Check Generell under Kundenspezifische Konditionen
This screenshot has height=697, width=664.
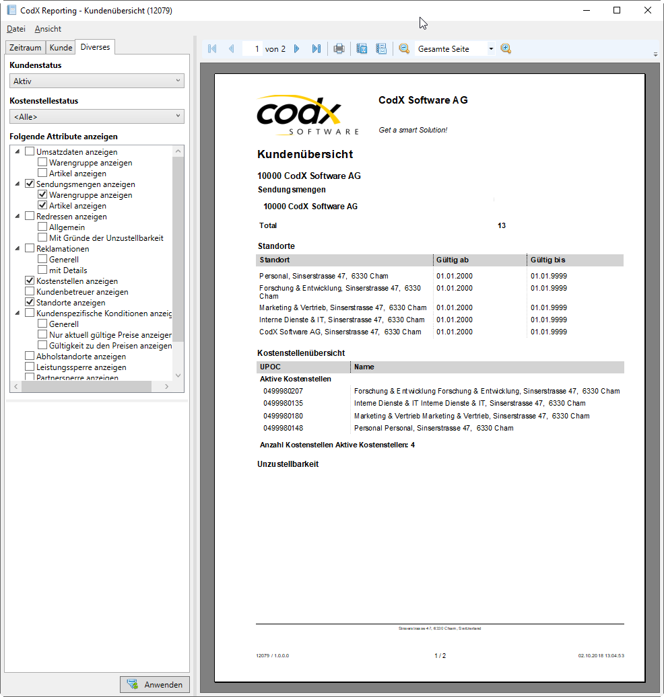pos(42,324)
